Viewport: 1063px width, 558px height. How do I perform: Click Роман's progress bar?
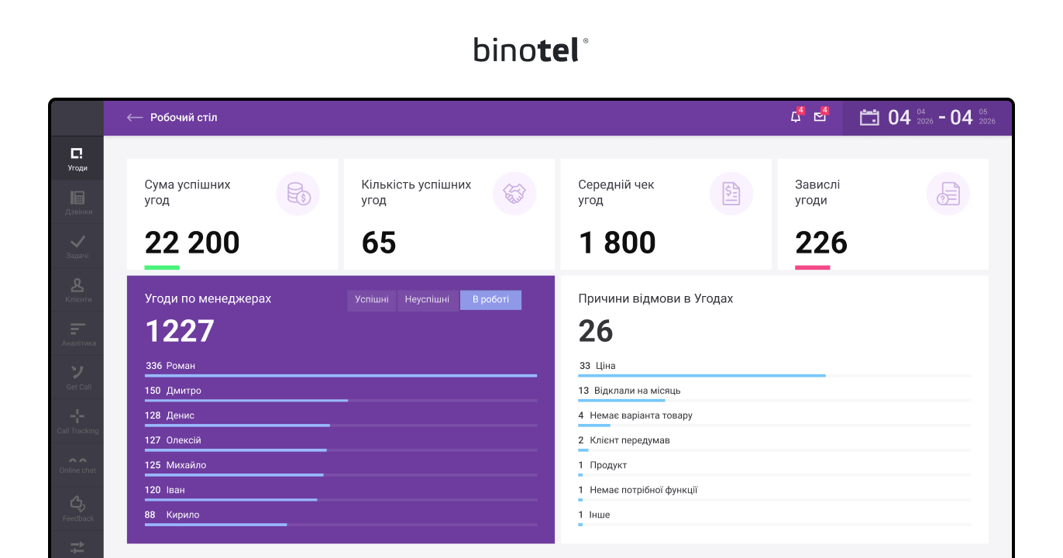click(x=341, y=376)
